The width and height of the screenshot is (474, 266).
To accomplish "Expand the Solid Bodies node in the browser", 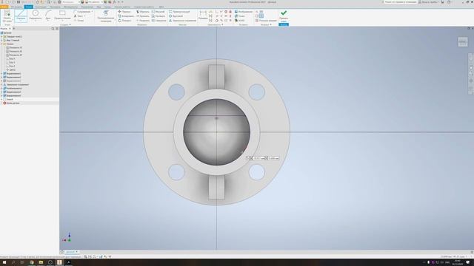I will (1, 36).
